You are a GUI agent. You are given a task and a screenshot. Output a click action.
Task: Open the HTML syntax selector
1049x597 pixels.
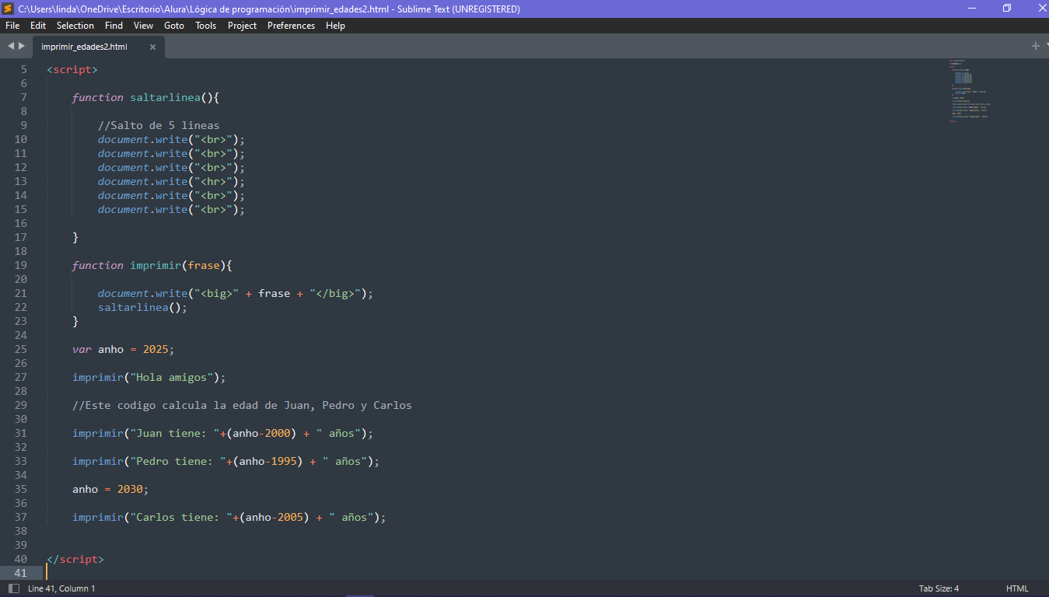[1017, 588]
